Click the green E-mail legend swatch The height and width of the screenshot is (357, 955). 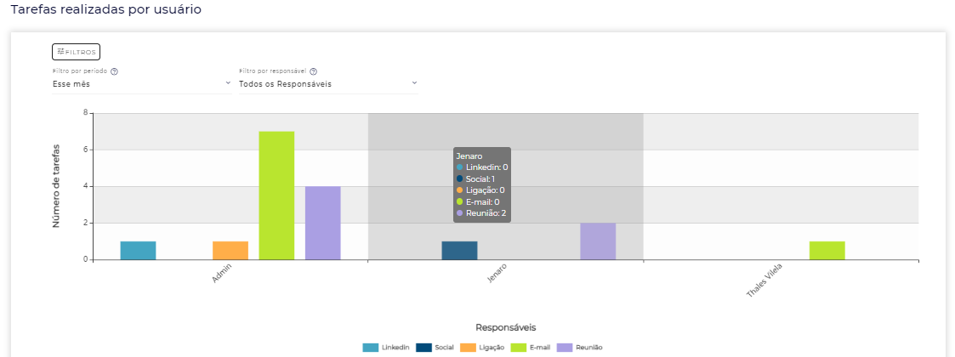(x=519, y=347)
